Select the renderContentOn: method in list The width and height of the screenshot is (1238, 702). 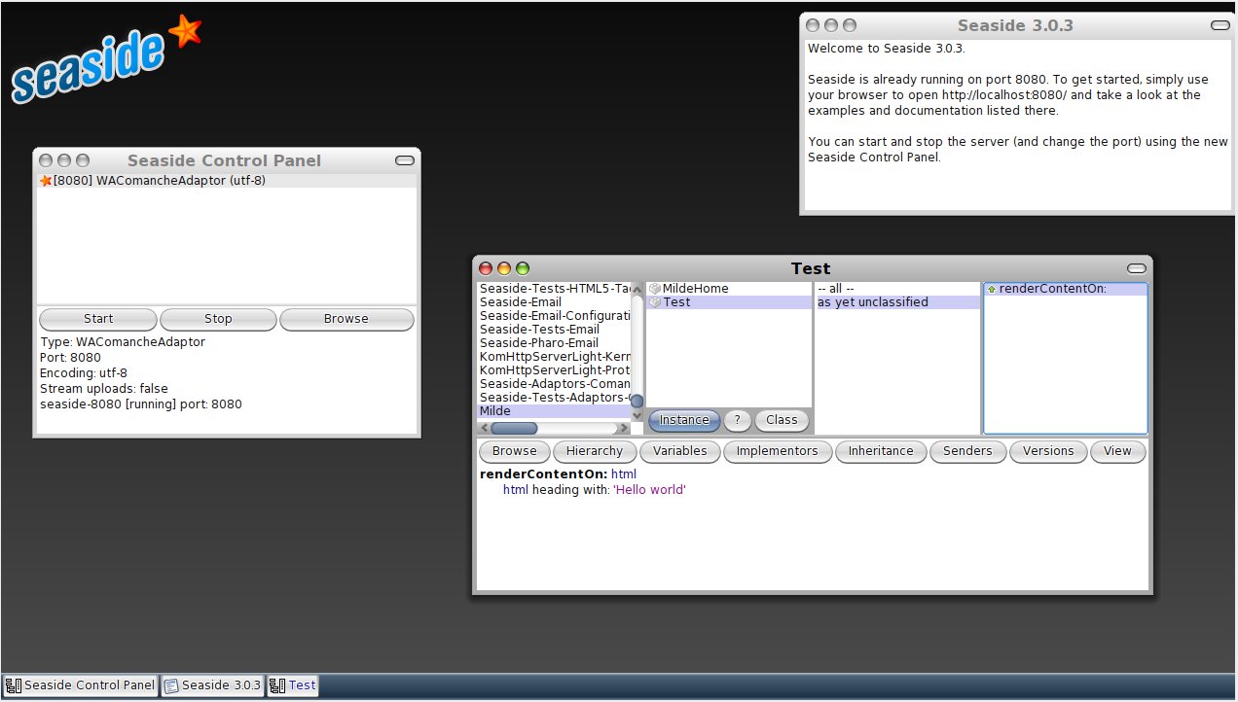pos(1066,289)
